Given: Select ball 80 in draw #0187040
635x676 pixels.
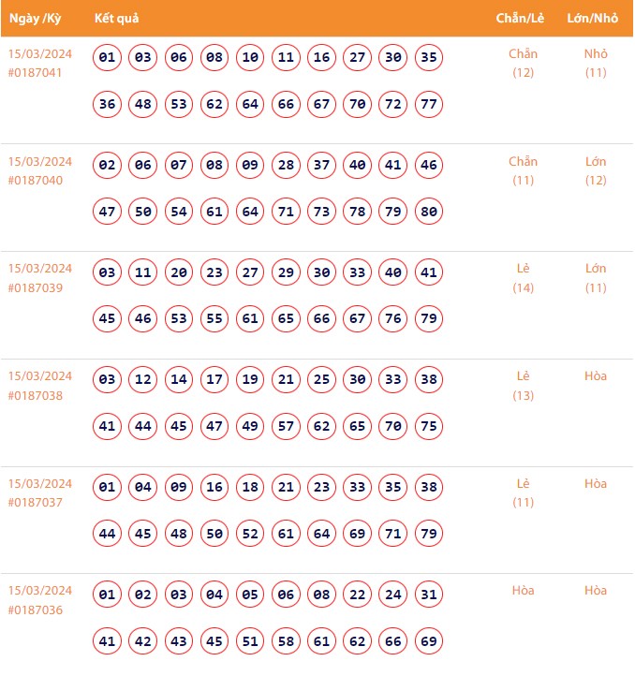Looking at the screenshot, I should (429, 212).
